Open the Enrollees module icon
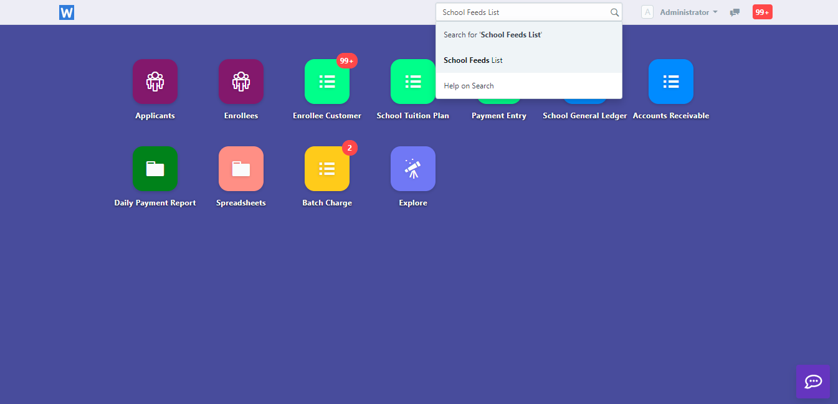838x404 pixels. pos(241,82)
